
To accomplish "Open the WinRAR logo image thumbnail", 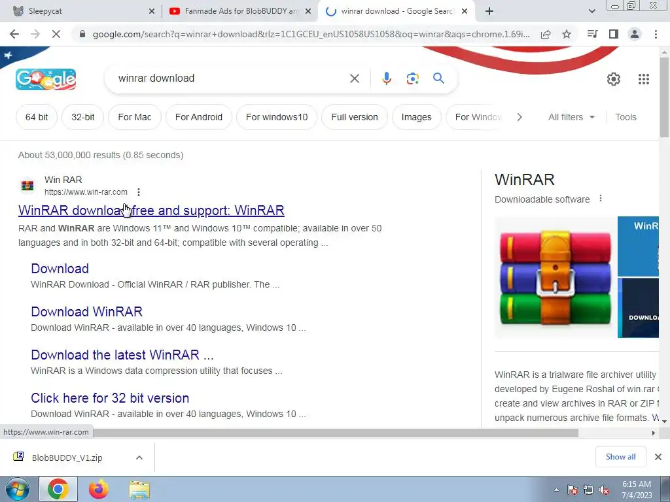I will coord(555,277).
